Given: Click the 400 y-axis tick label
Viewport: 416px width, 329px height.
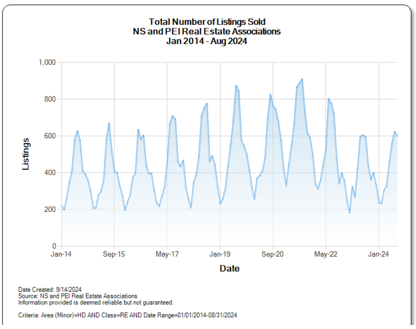Looking at the screenshot, I should 50,173.
